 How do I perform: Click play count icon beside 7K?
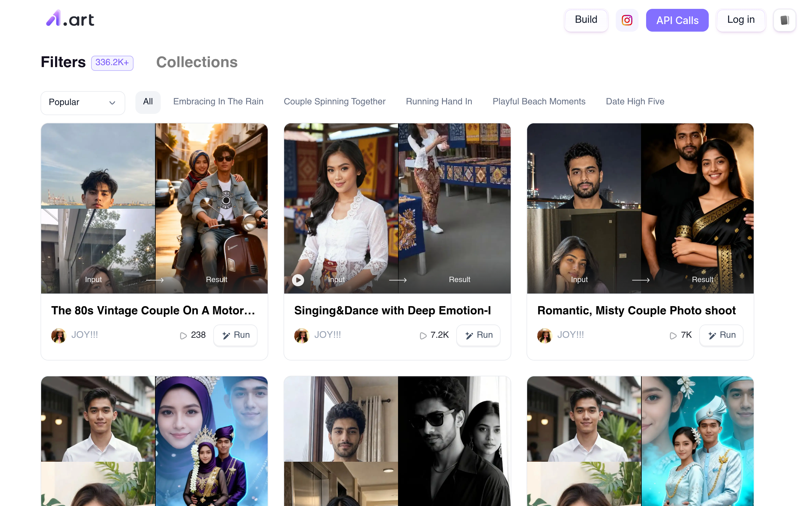click(x=673, y=335)
